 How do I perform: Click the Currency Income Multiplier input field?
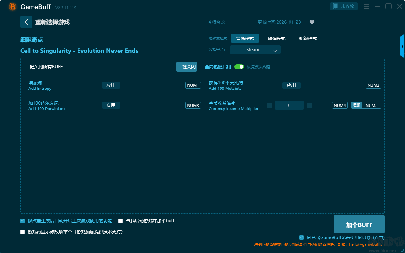[x=289, y=105]
